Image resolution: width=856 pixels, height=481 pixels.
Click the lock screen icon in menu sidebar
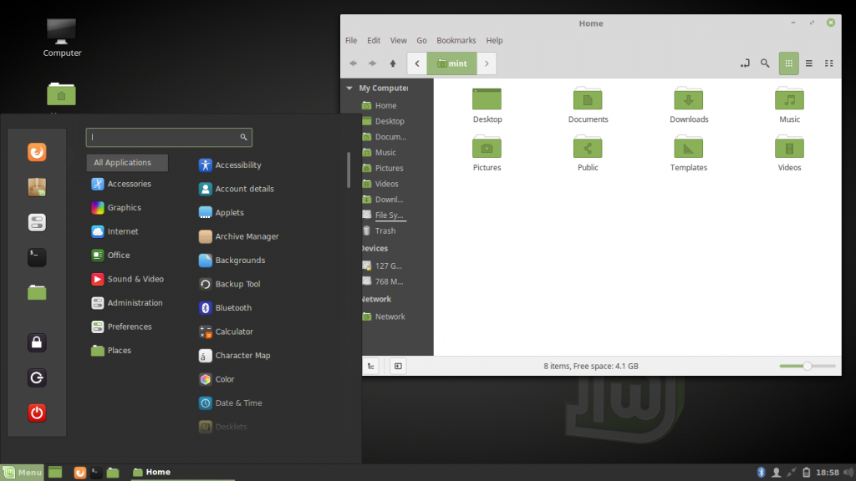click(36, 342)
